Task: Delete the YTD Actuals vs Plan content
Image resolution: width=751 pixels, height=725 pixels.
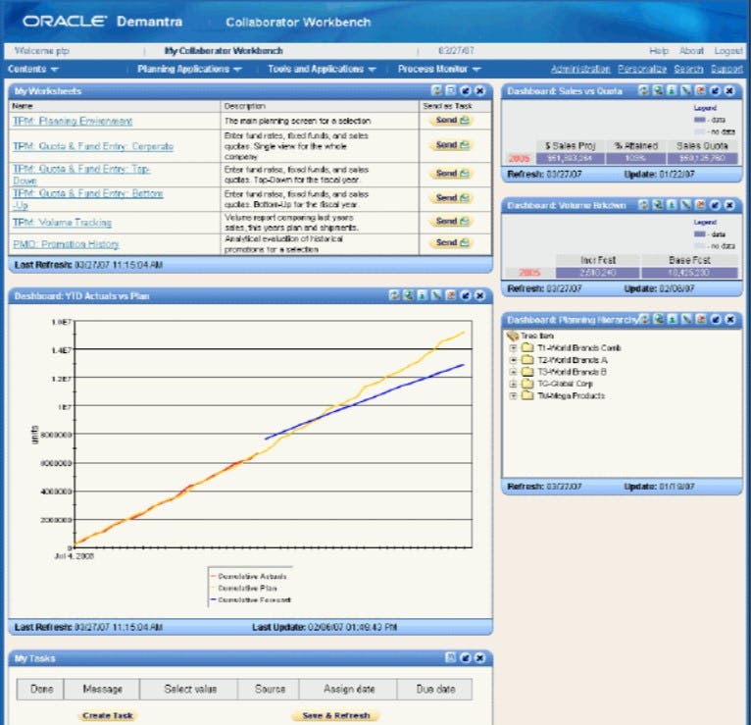Action: click(451, 295)
